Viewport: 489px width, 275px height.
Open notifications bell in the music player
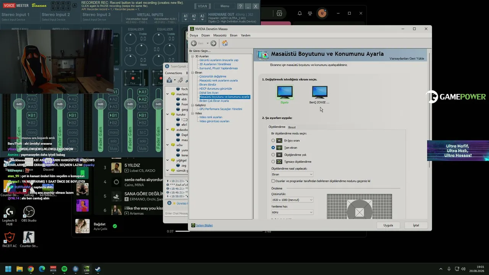point(300,13)
